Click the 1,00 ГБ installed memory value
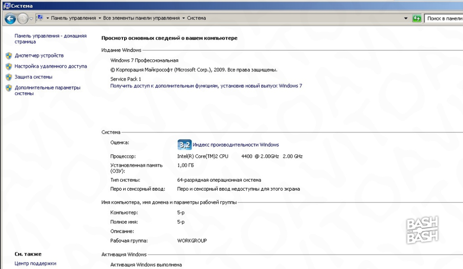 [185, 165]
